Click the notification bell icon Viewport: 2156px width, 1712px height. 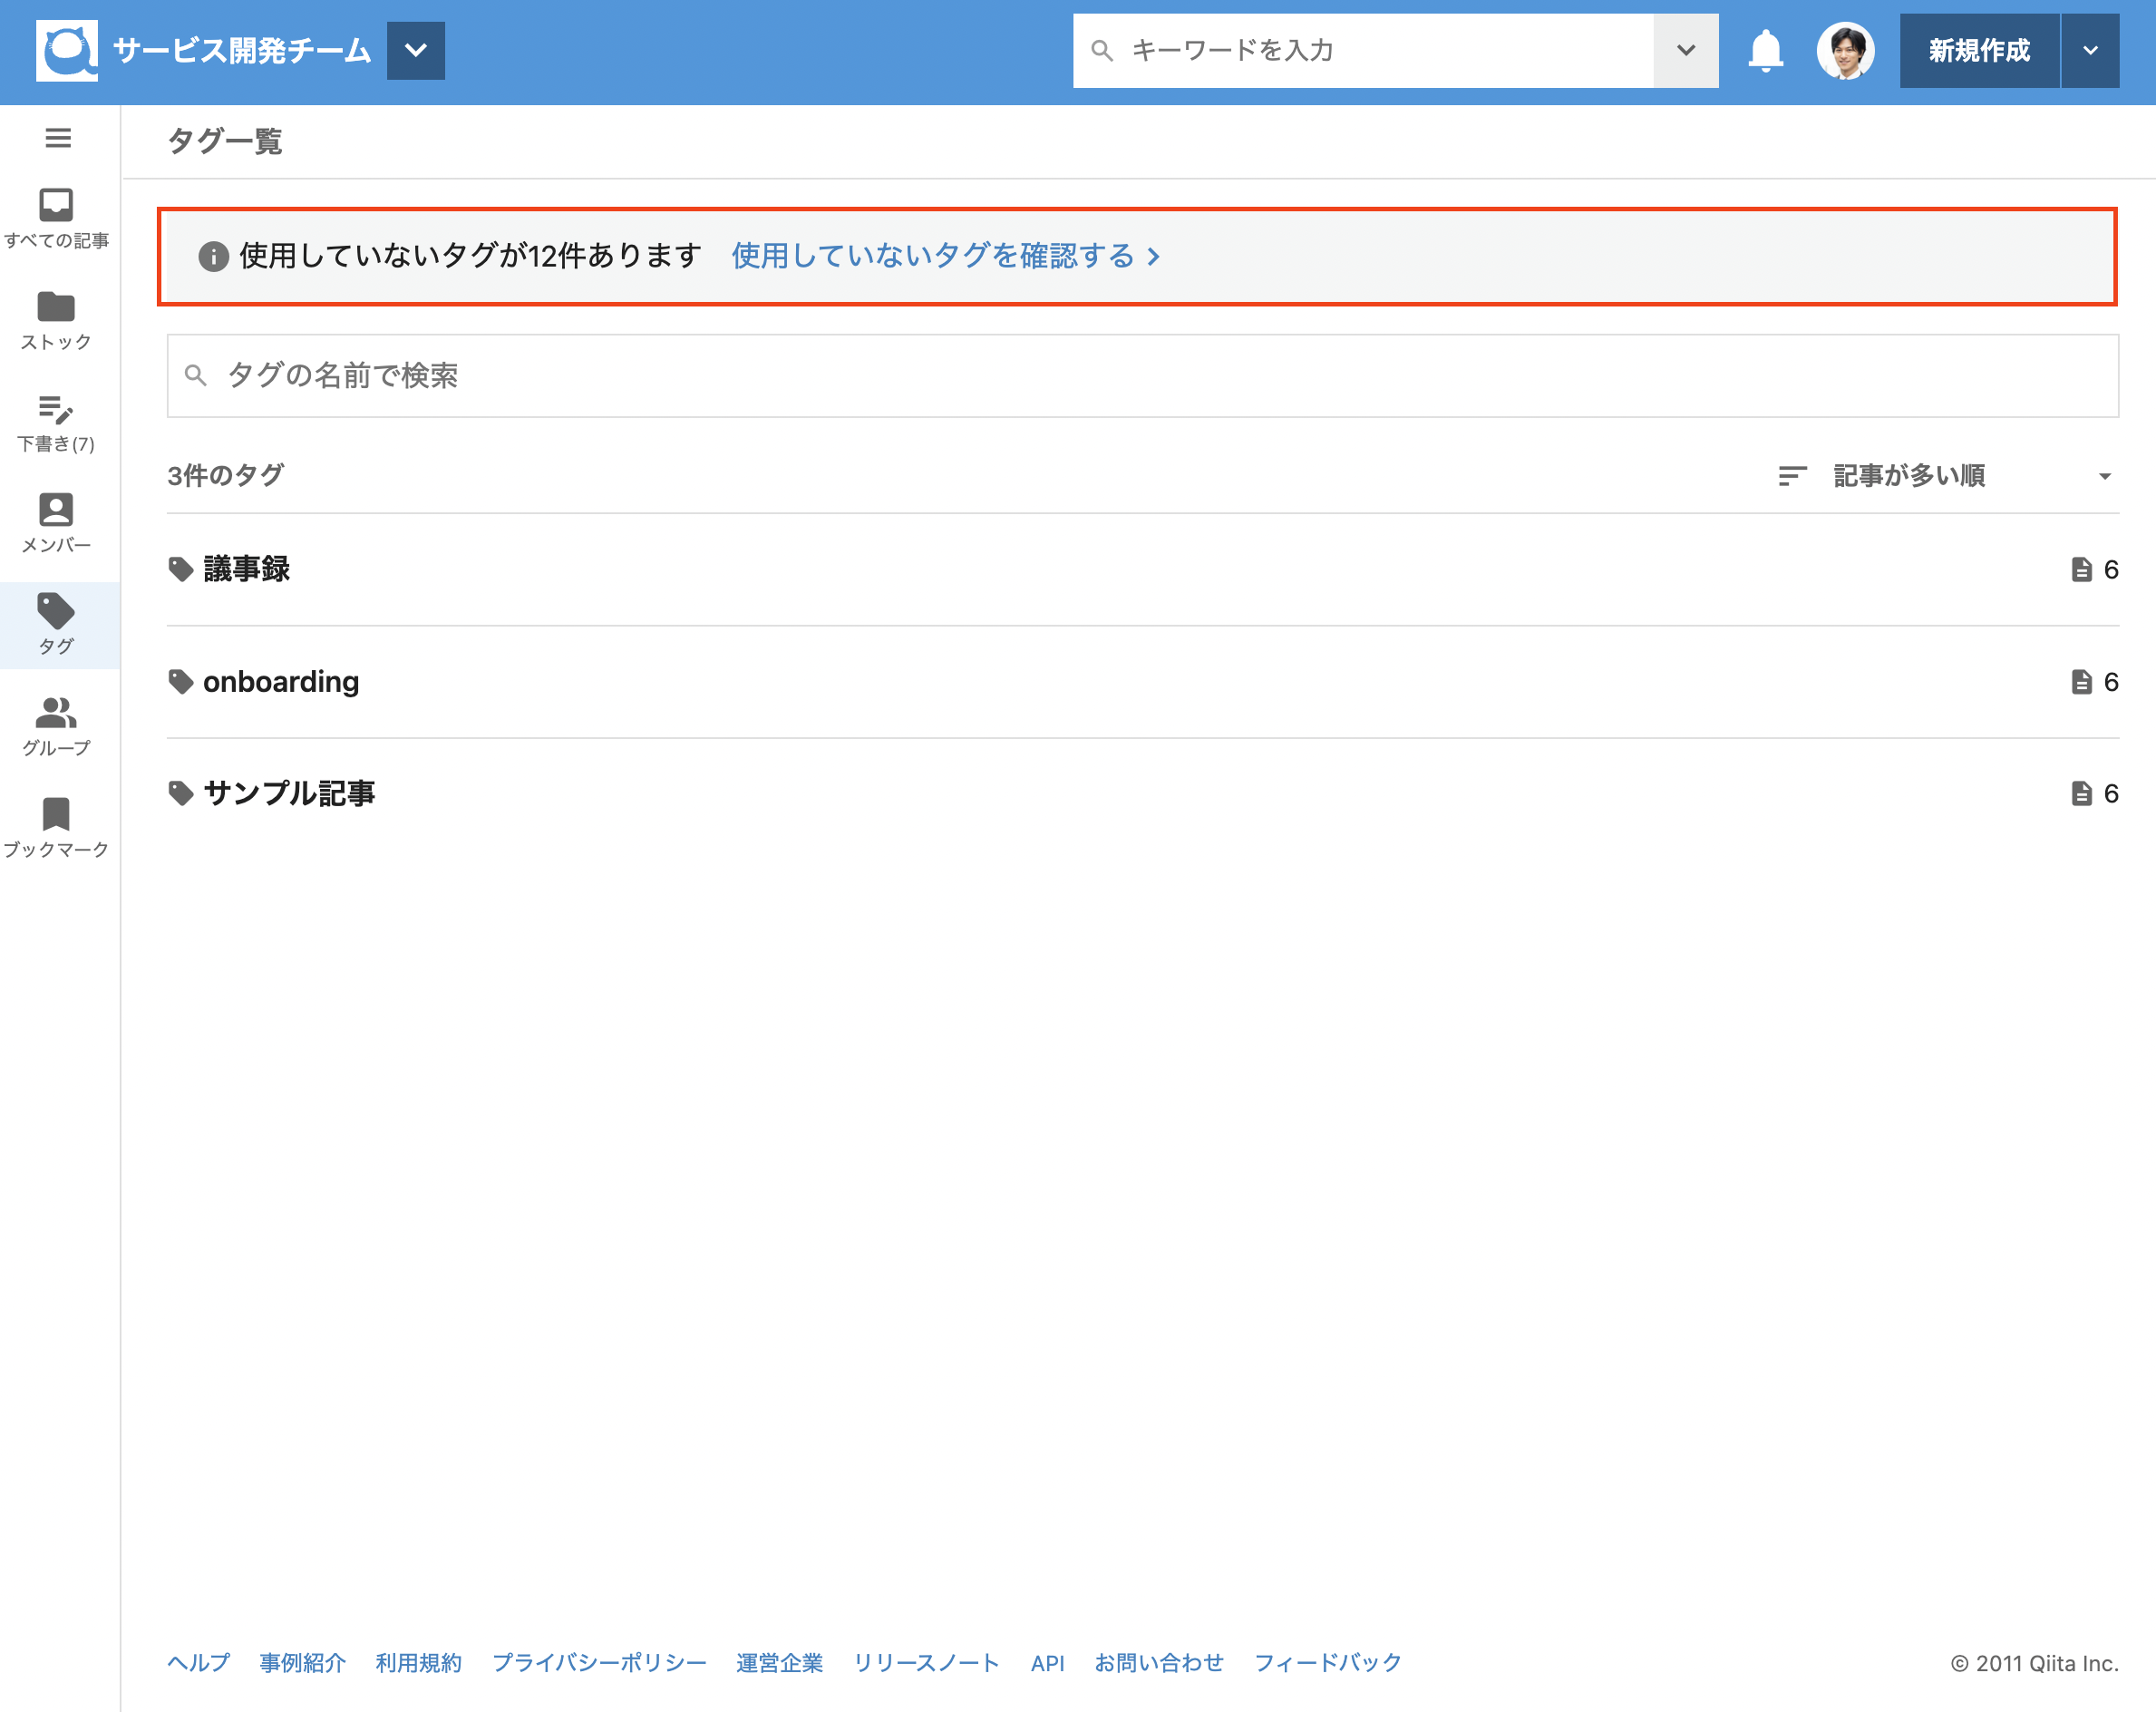tap(1765, 50)
